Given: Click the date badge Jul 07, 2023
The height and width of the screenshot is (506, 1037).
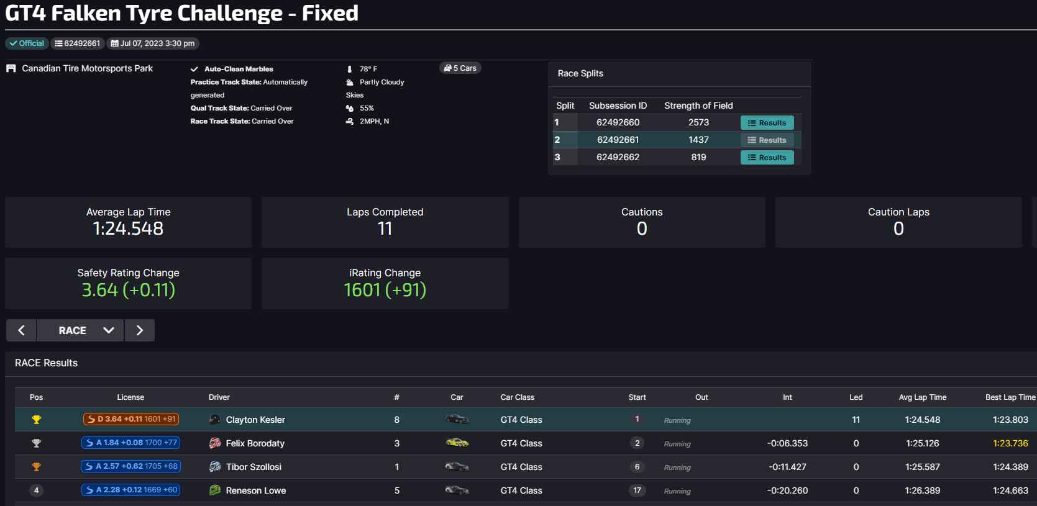Looking at the screenshot, I should coord(153,43).
